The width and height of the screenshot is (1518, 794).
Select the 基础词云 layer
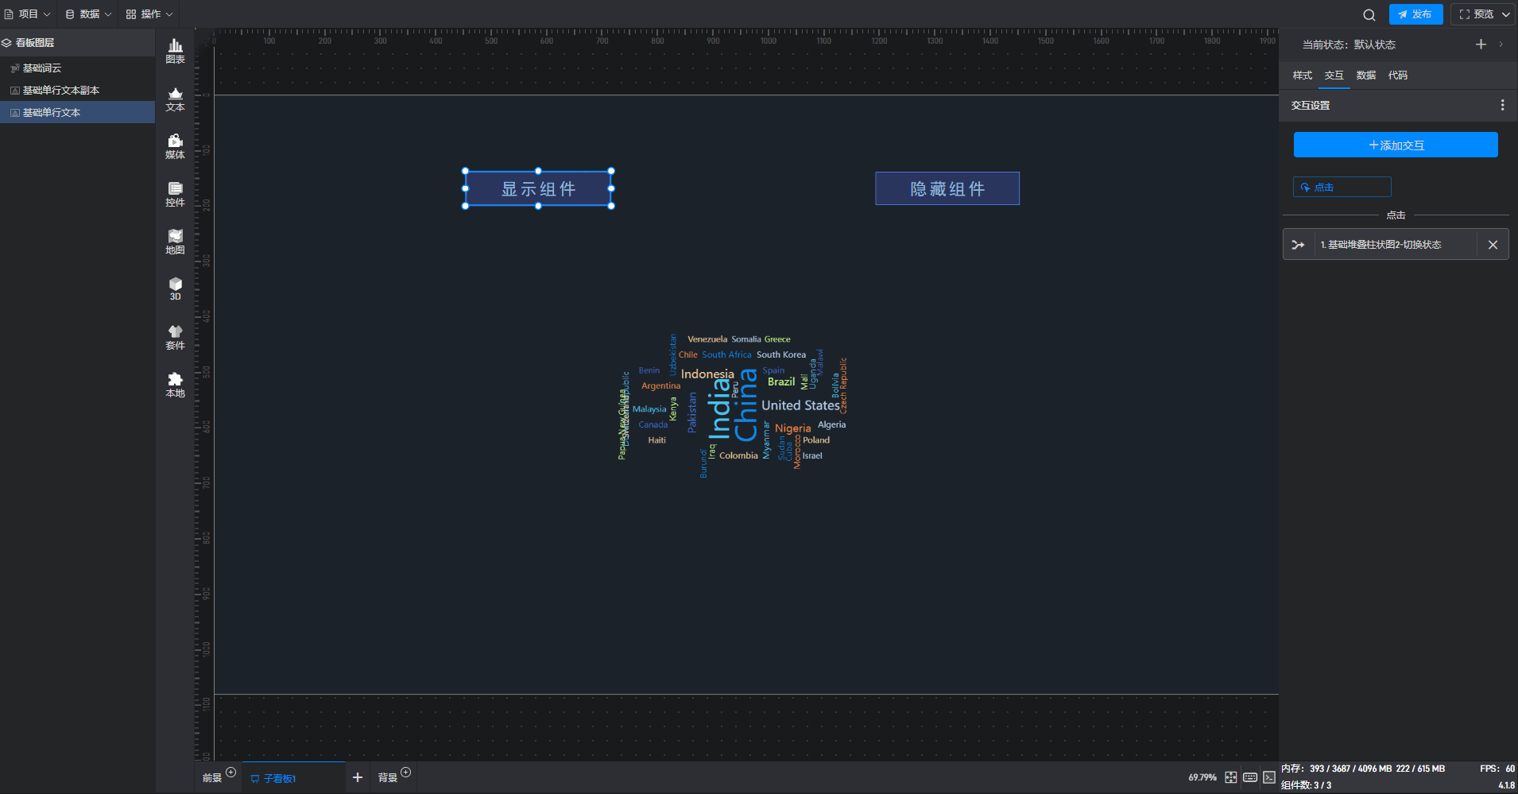point(42,68)
